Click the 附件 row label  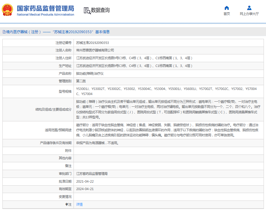(68, 151)
